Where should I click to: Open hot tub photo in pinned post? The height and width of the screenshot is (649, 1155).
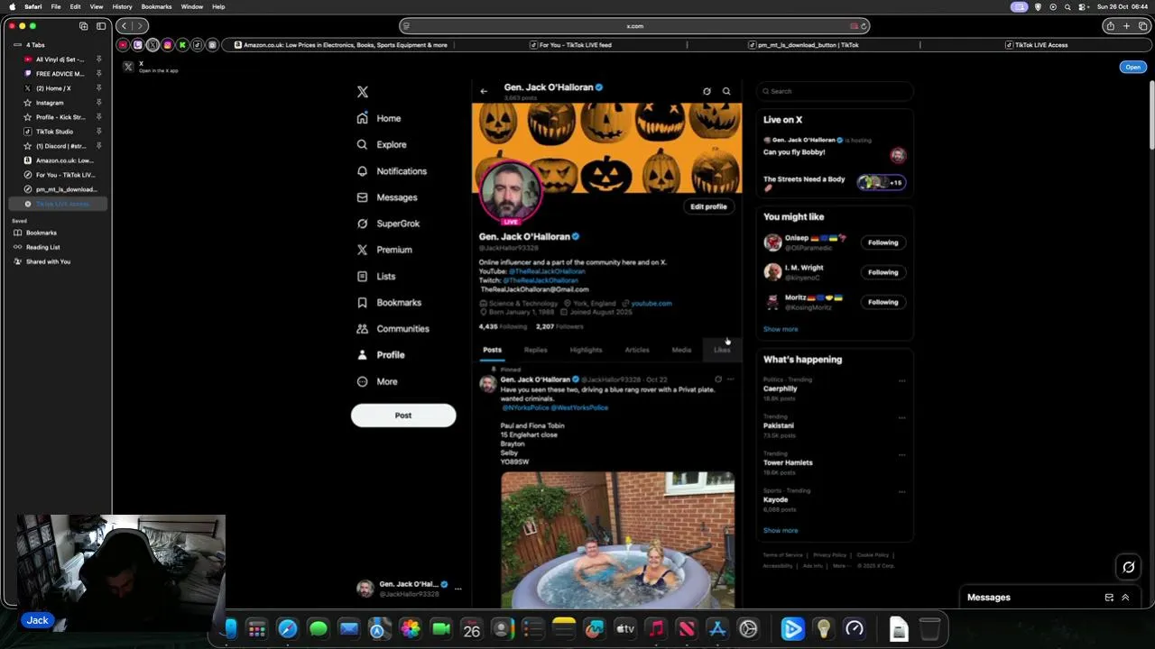tap(618, 539)
